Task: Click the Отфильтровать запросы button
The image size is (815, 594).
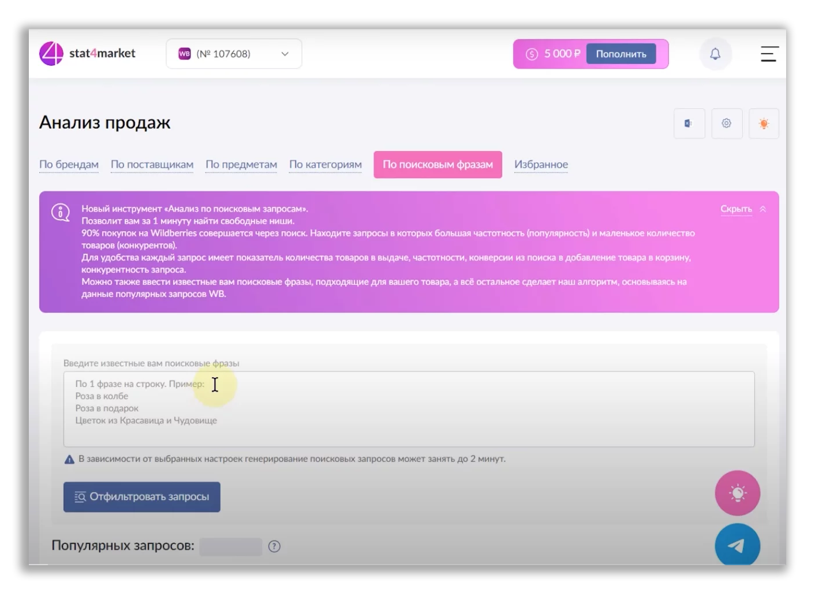Action: tap(142, 497)
